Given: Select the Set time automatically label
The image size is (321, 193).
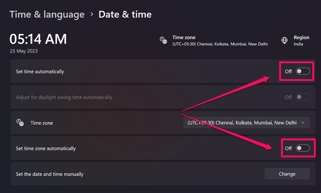Looking at the screenshot, I should point(40,72).
